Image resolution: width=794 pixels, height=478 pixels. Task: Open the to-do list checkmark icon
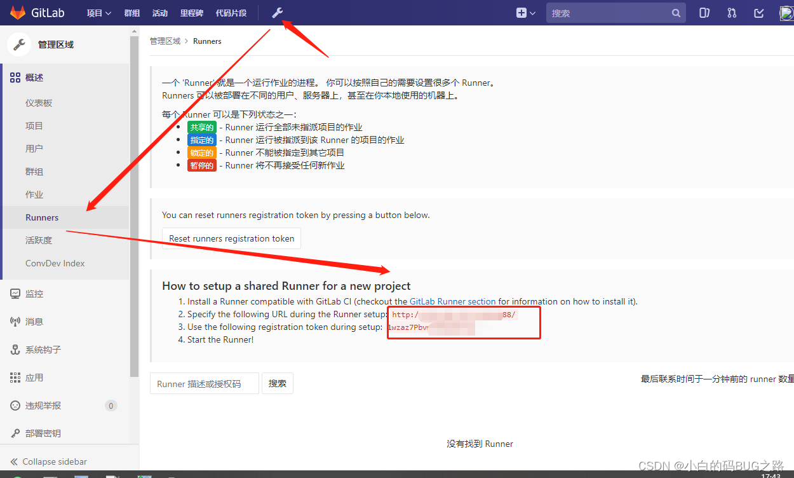point(758,12)
